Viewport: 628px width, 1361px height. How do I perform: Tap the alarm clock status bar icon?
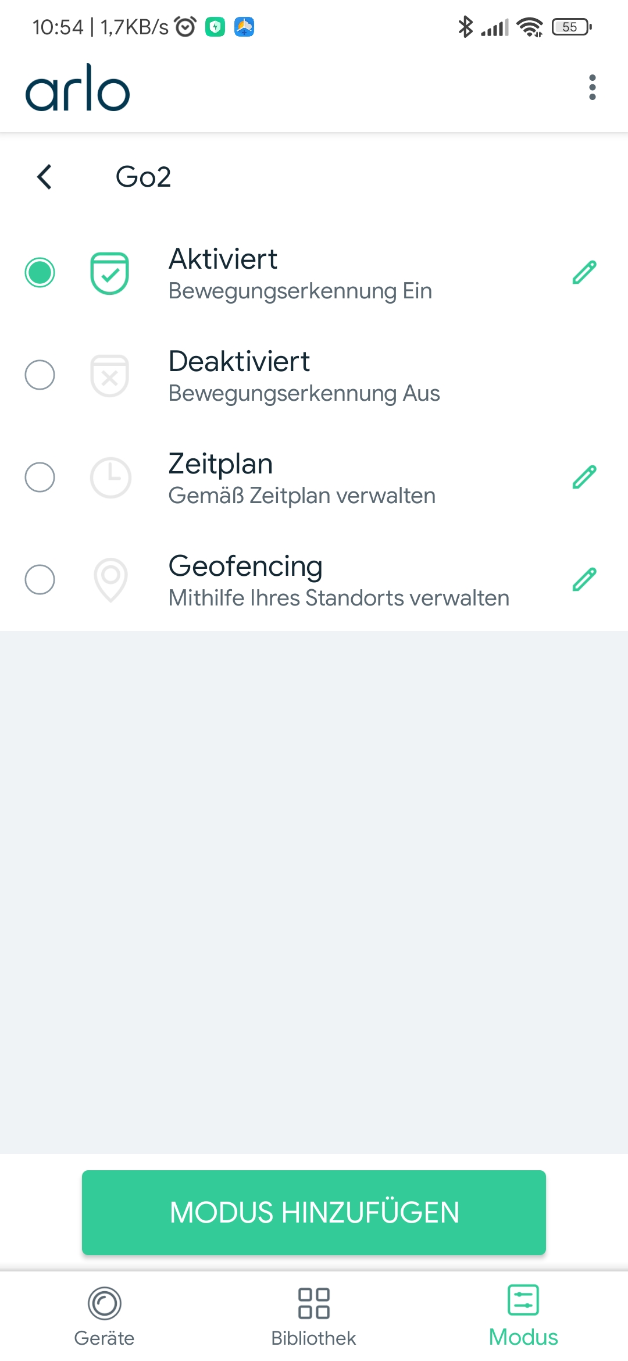click(x=185, y=27)
